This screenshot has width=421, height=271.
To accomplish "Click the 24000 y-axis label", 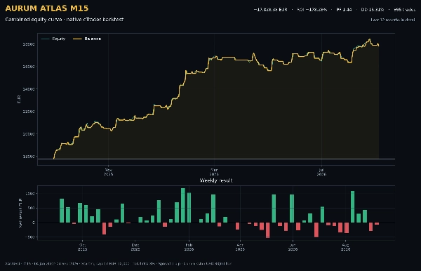I will (29, 89).
